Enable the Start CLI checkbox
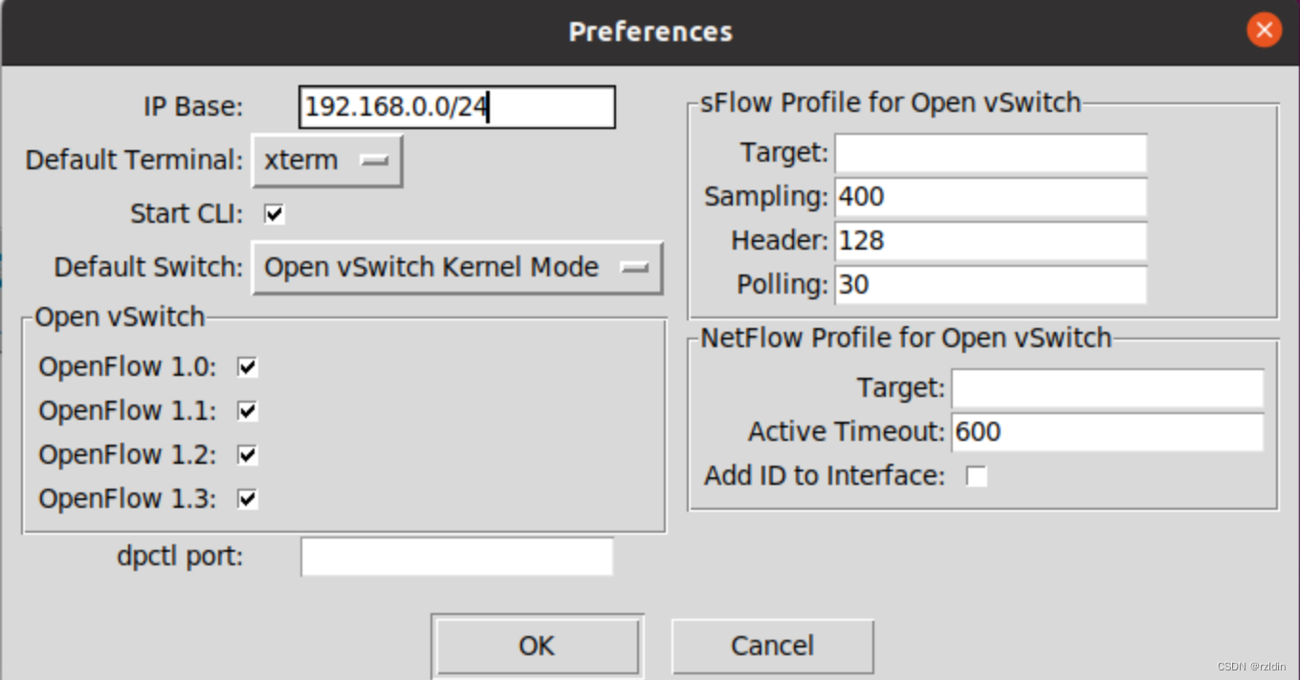Viewport: 1300px width, 680px height. (274, 214)
